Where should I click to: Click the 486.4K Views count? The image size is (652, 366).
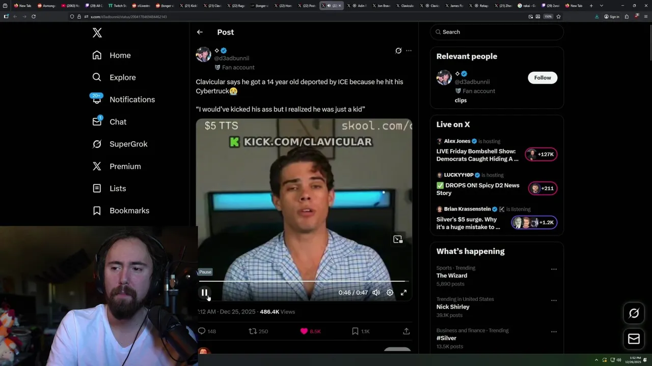[x=278, y=312]
